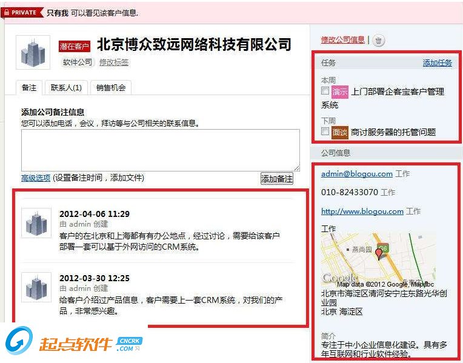This screenshot has width=463, height=363.
Task: Click the 添加备注 button
Action: [277, 179]
